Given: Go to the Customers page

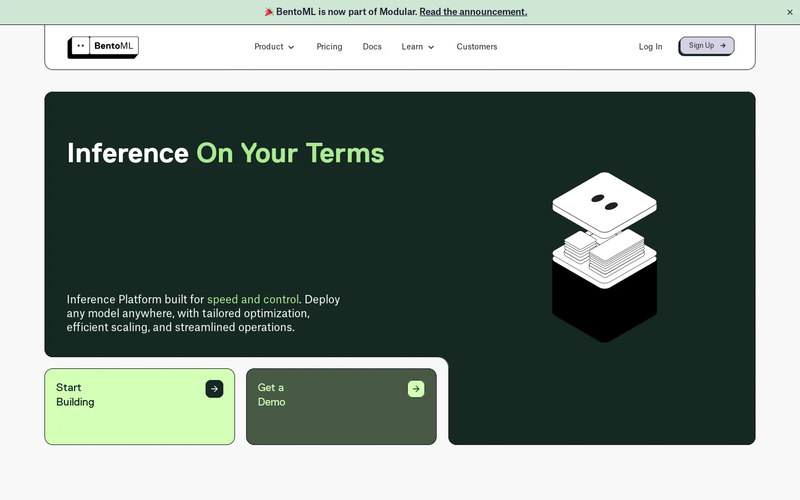Looking at the screenshot, I should click(477, 47).
